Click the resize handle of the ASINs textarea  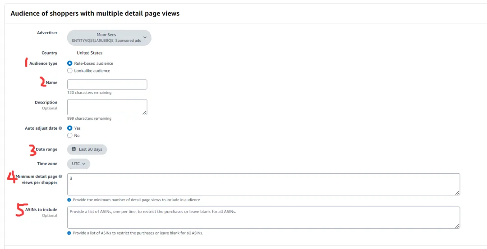[x=457, y=226]
